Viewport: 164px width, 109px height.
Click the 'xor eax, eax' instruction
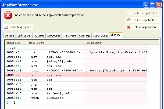click(x=47, y=75)
